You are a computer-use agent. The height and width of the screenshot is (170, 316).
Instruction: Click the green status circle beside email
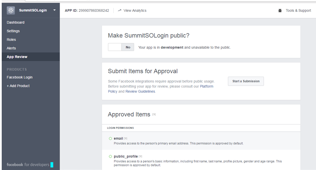(x=110, y=139)
